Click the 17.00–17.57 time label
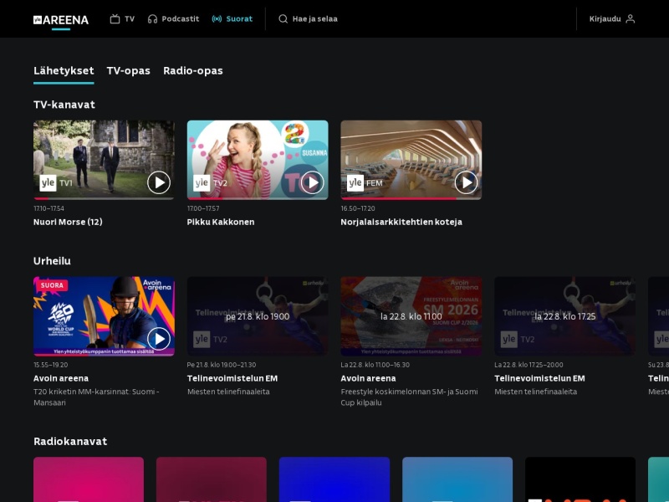This screenshot has height=502, width=669. click(x=203, y=208)
